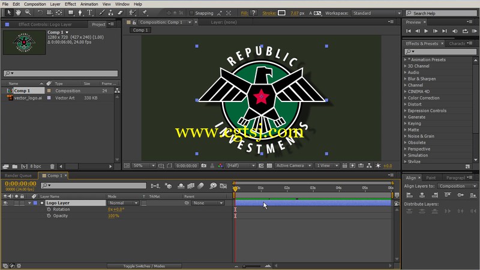Open the Workspace Standard dropdown
Screen dimensions: 480x270
(377, 13)
